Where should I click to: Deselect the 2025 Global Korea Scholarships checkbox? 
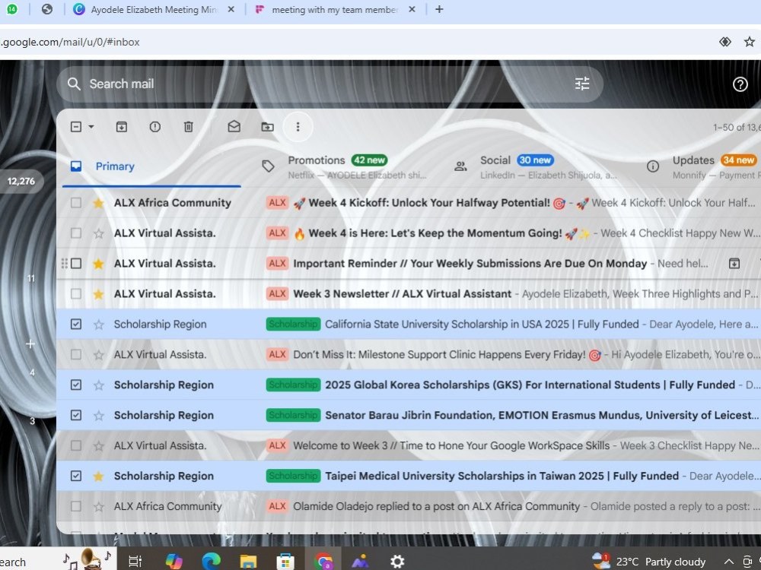(75, 385)
